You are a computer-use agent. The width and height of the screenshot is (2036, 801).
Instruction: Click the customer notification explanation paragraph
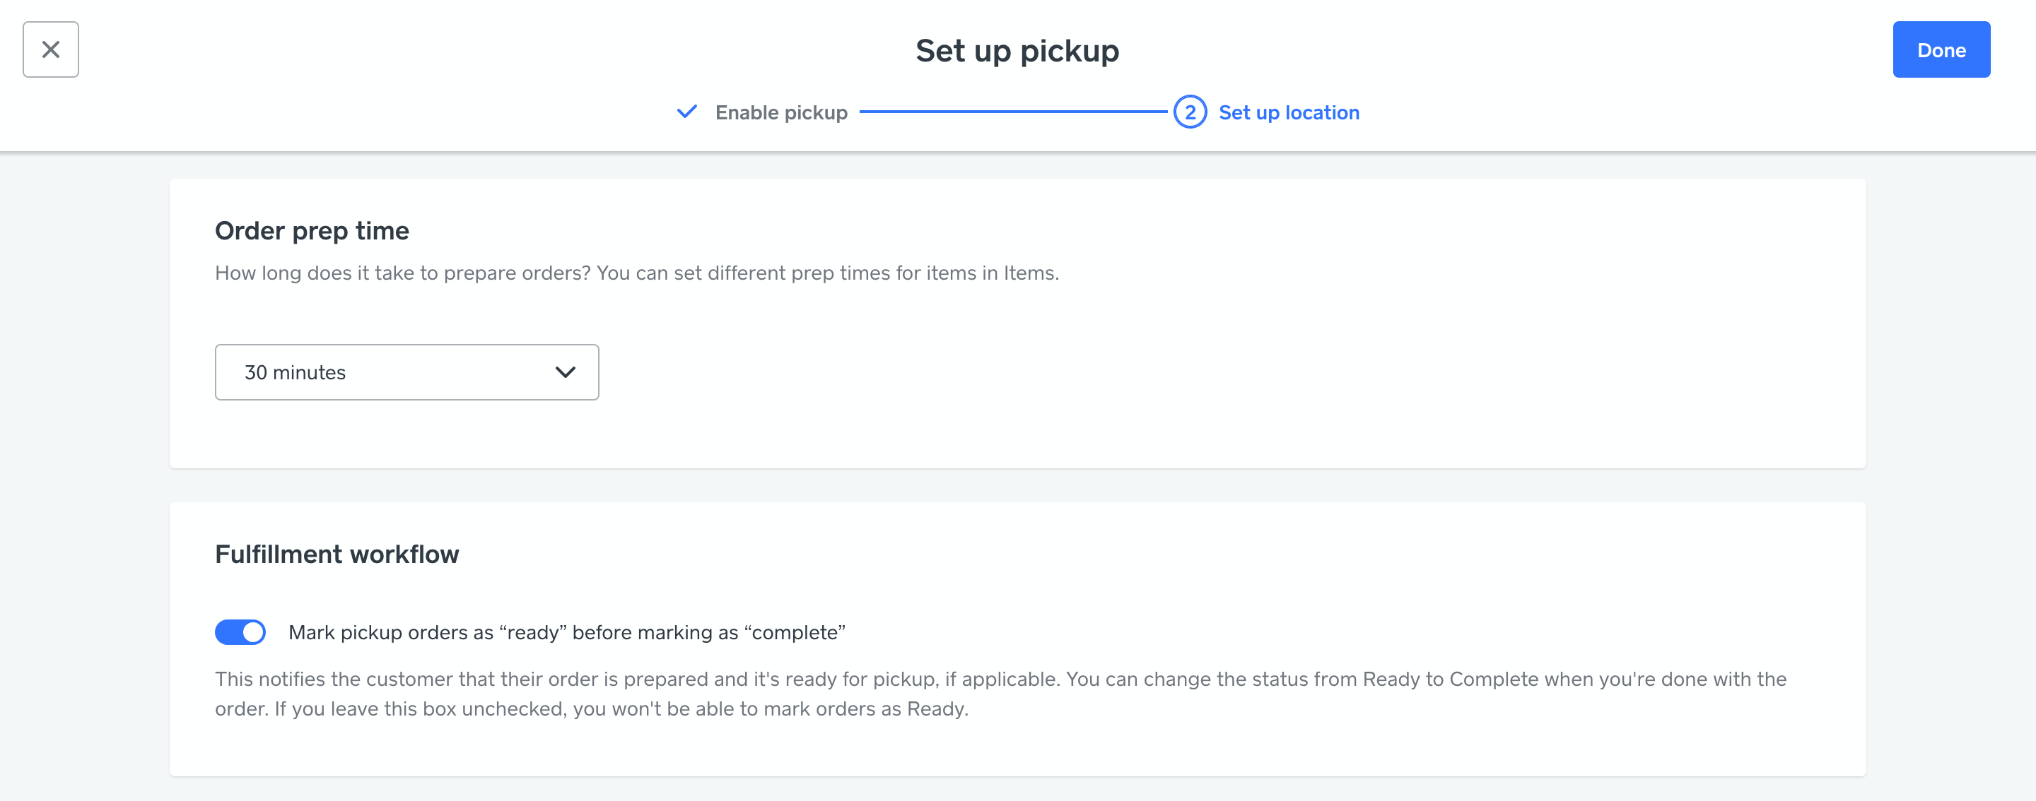(1000, 694)
